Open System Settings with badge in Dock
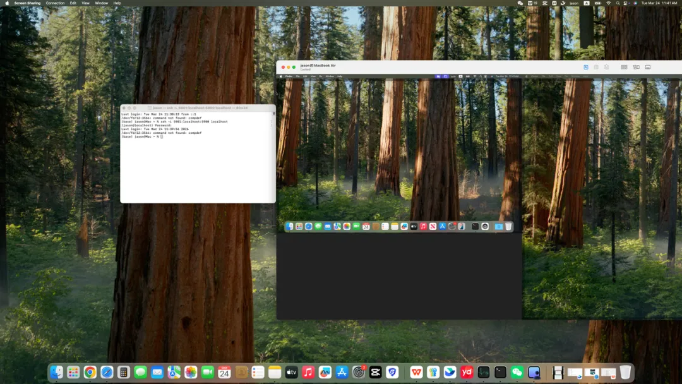 click(x=359, y=372)
